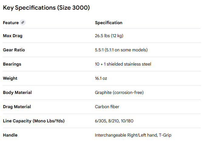
Task: Click the 16.1 oz weight value
Action: pyautogui.click(x=101, y=79)
